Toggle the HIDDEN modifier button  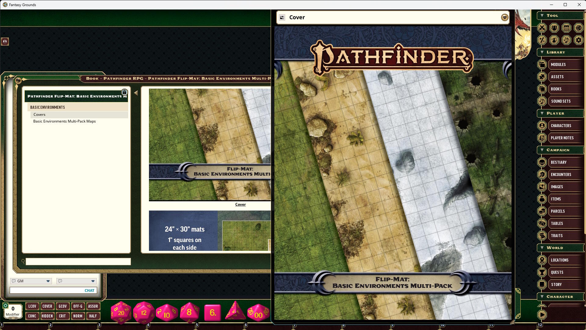point(47,316)
